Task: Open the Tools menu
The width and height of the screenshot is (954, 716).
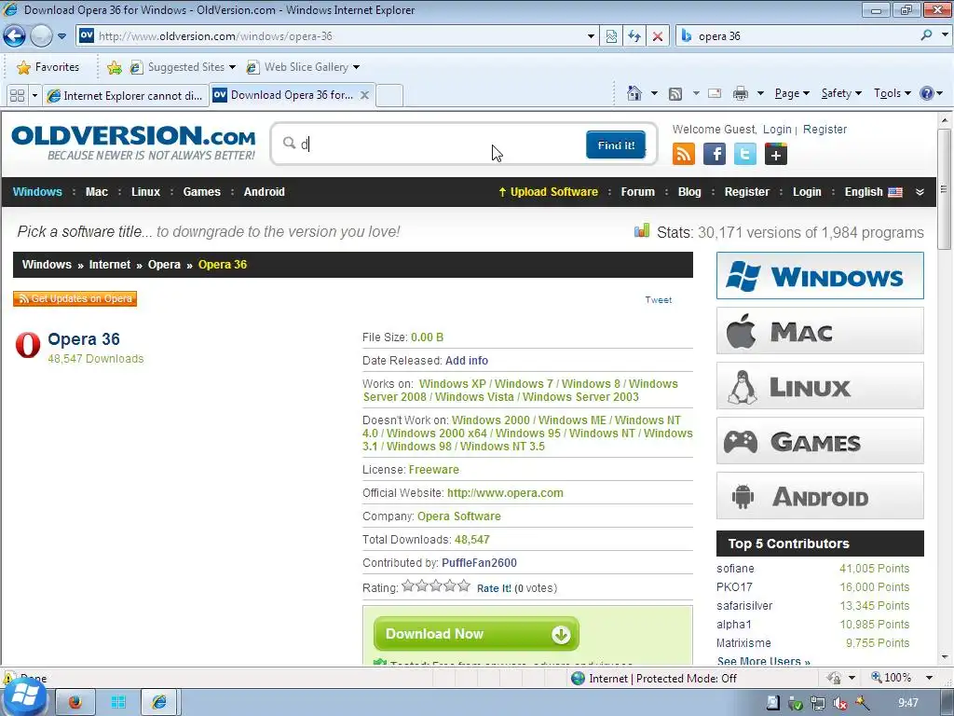Action: [892, 93]
